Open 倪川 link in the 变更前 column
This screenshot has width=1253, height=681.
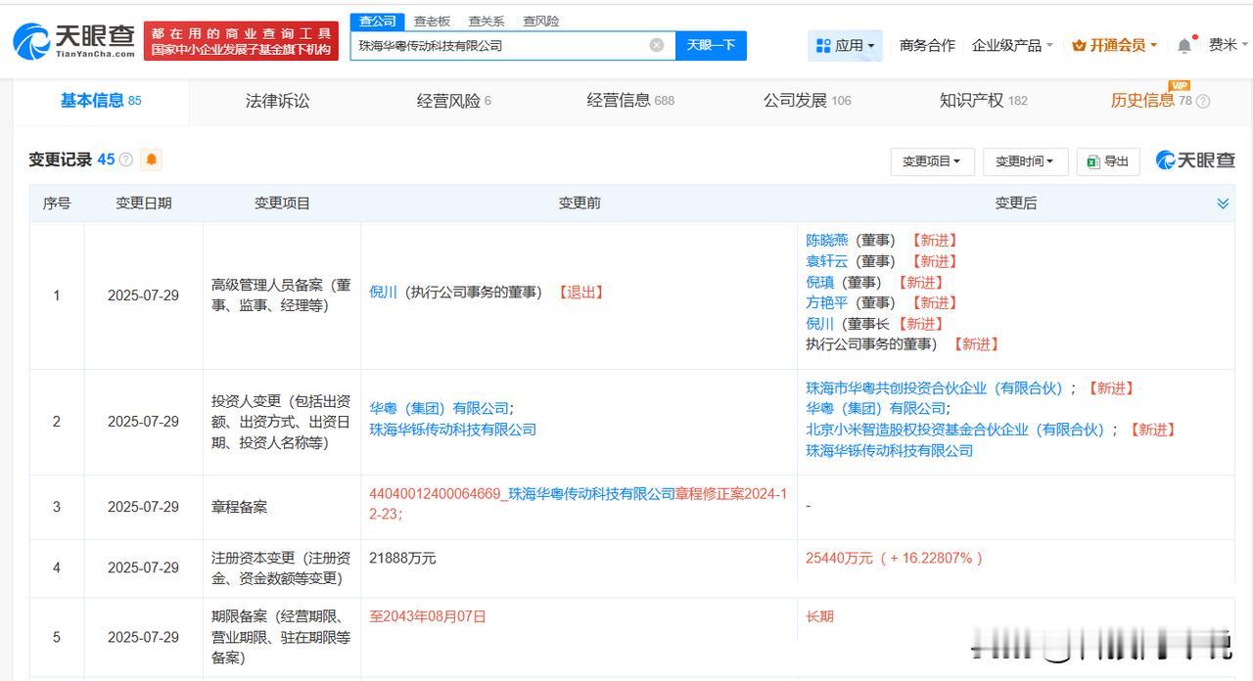(383, 292)
